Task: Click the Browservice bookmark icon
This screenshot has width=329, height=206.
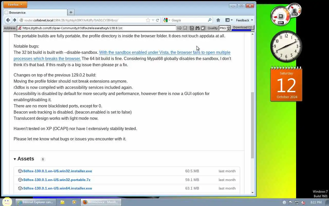Action: click(185, 28)
